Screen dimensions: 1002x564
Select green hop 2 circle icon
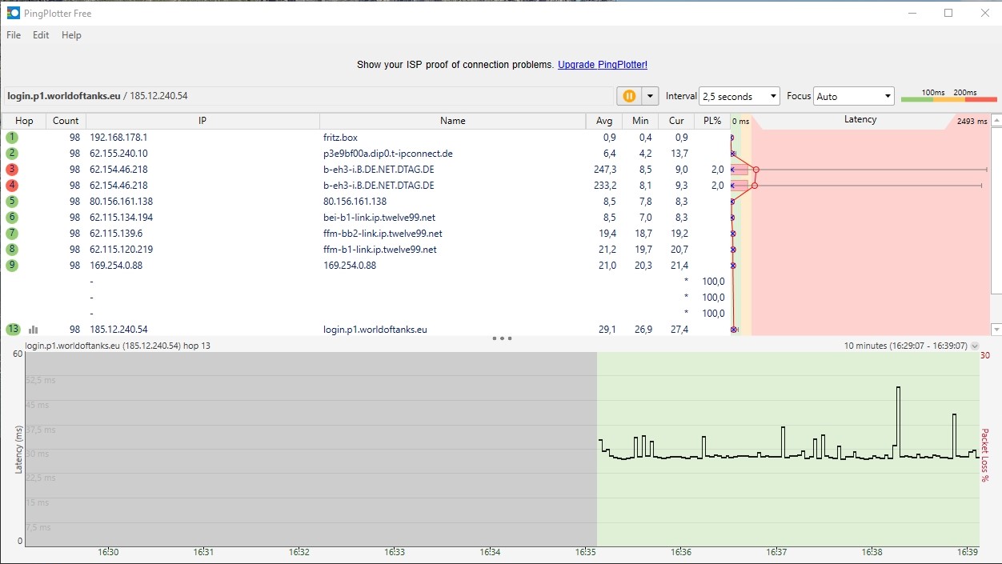click(12, 154)
